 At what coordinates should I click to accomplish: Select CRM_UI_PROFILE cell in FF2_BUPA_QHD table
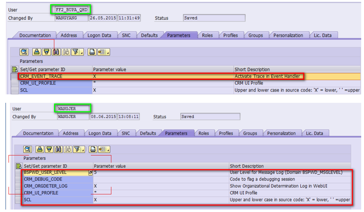pos(55,83)
